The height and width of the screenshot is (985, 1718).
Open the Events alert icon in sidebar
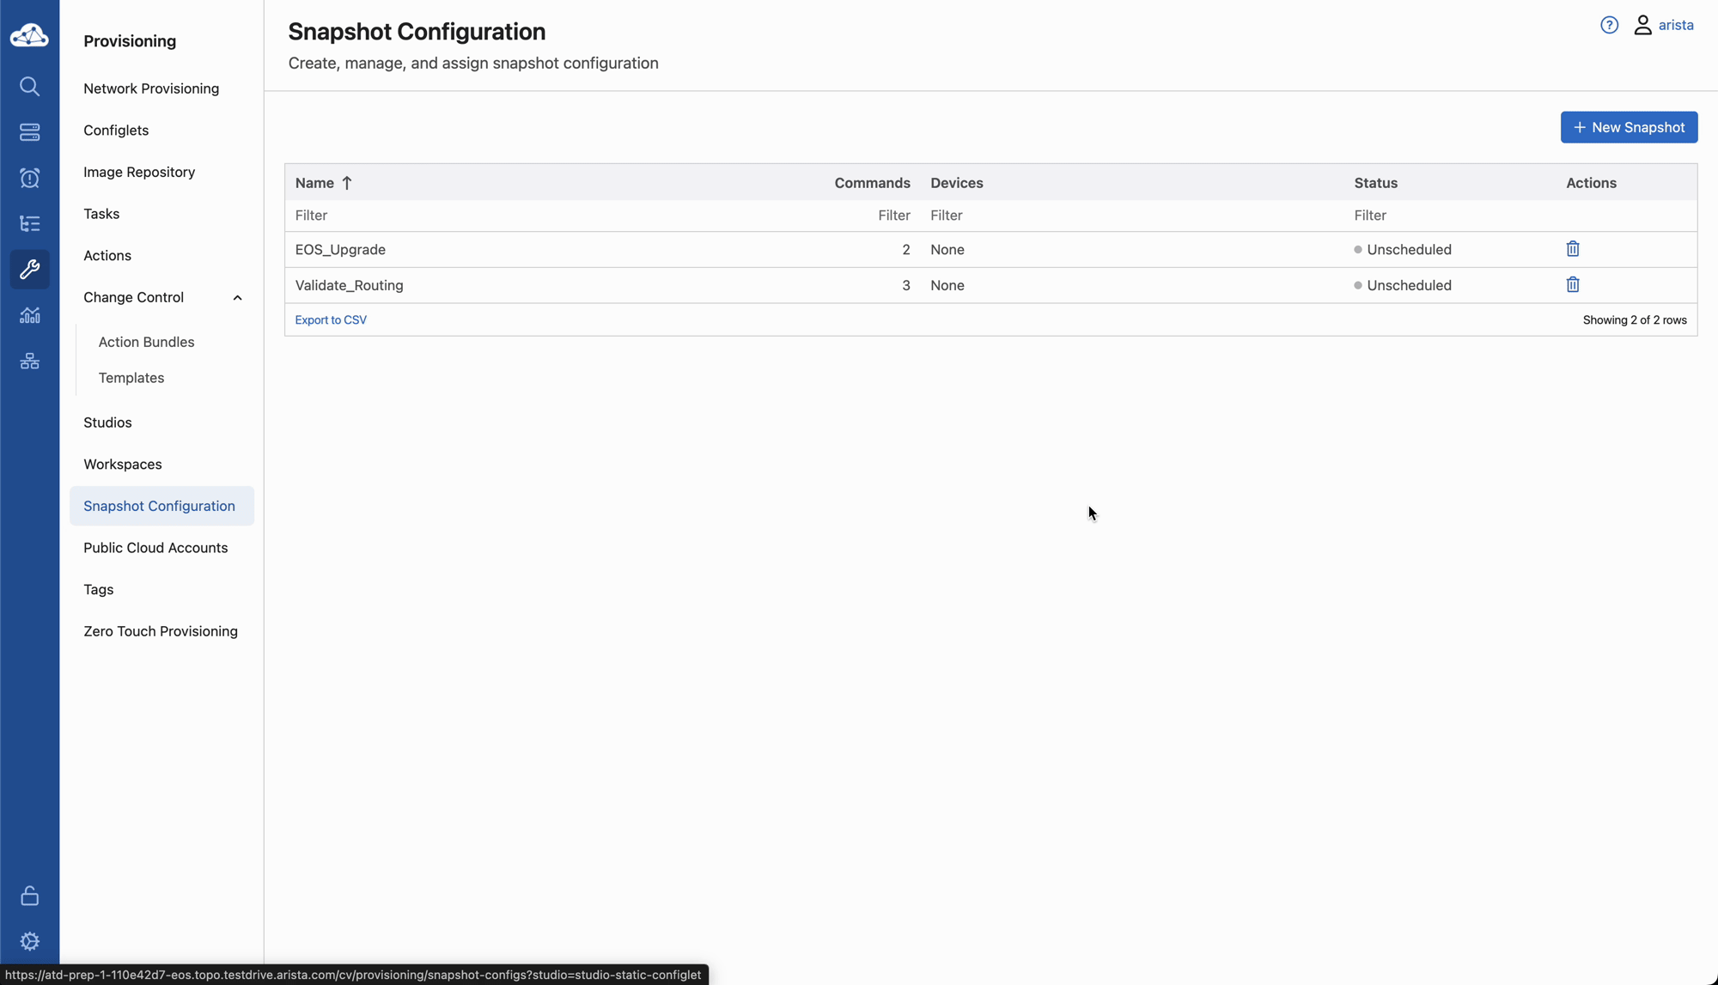[29, 178]
